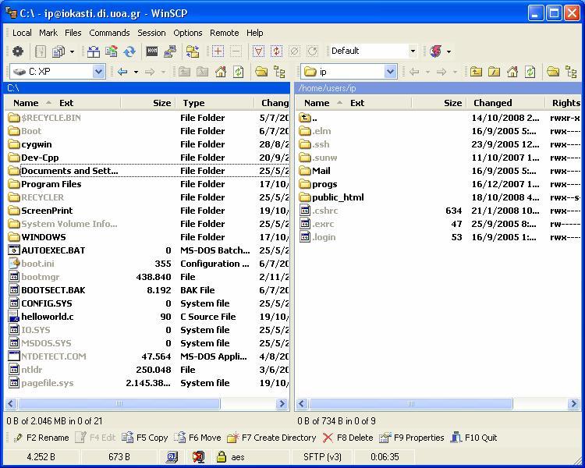This screenshot has height=468, width=585.
Task: Expand the local back history arrow
Action: click(136, 72)
